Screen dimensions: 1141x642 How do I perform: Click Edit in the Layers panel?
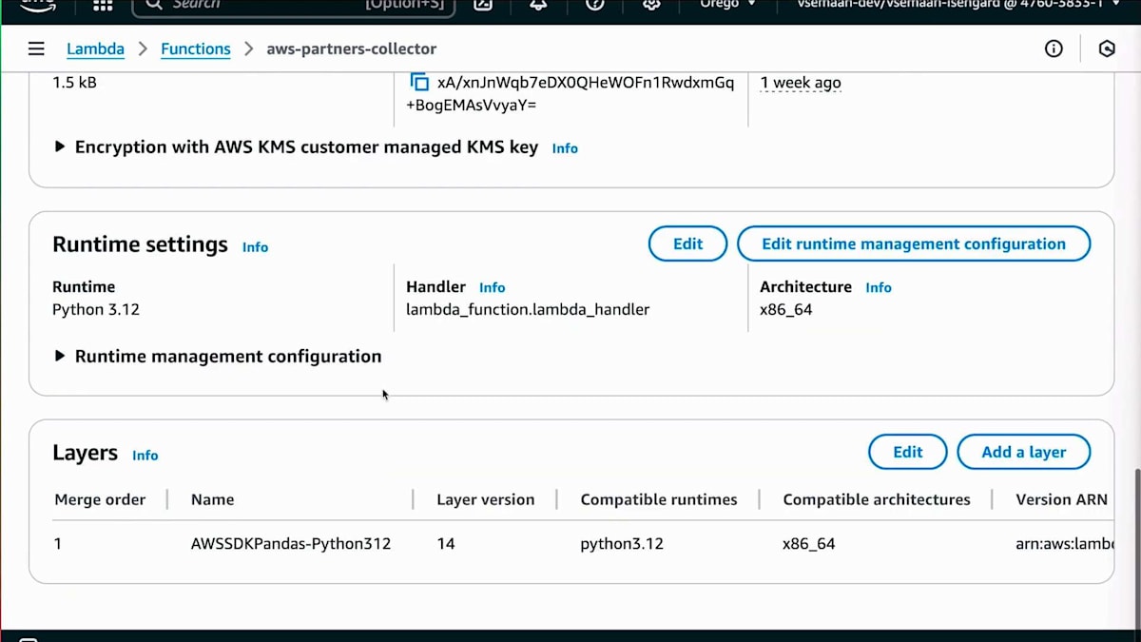pos(908,452)
